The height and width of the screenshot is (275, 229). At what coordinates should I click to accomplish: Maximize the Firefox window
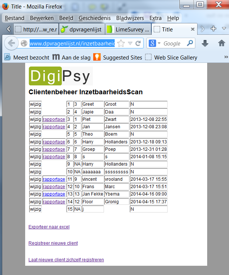[200, 4]
